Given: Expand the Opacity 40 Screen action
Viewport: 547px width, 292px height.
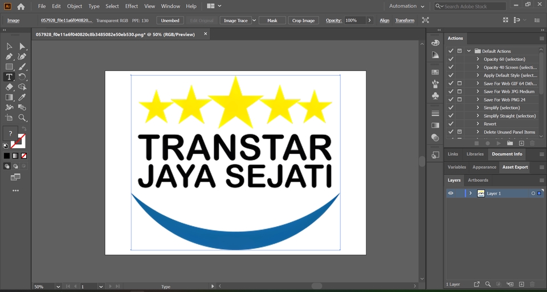Looking at the screenshot, I should coord(478,67).
